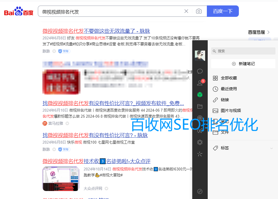278x199 pixels.
Task: Open WeChat Moments aperture icon
Action: pos(200,118)
